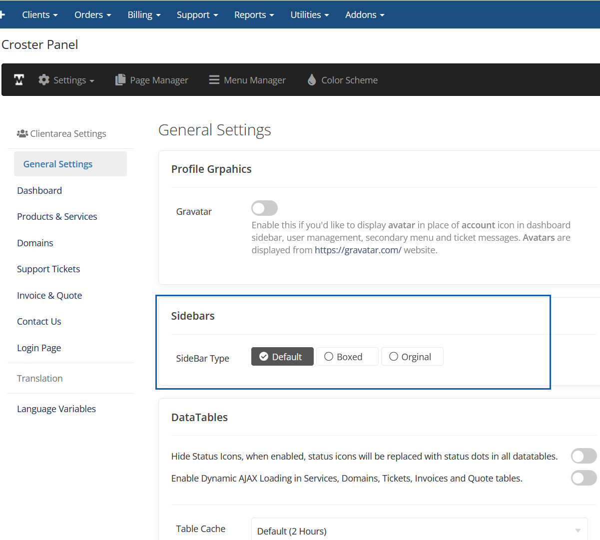
Task: Go to Language Variables
Action: tap(56, 409)
